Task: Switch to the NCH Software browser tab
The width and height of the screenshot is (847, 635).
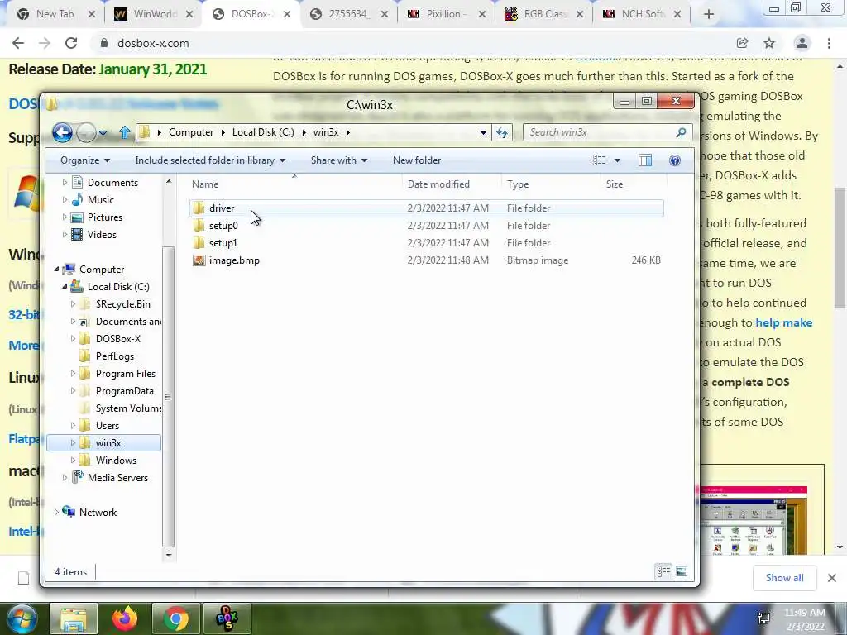Action: pyautogui.click(x=642, y=14)
